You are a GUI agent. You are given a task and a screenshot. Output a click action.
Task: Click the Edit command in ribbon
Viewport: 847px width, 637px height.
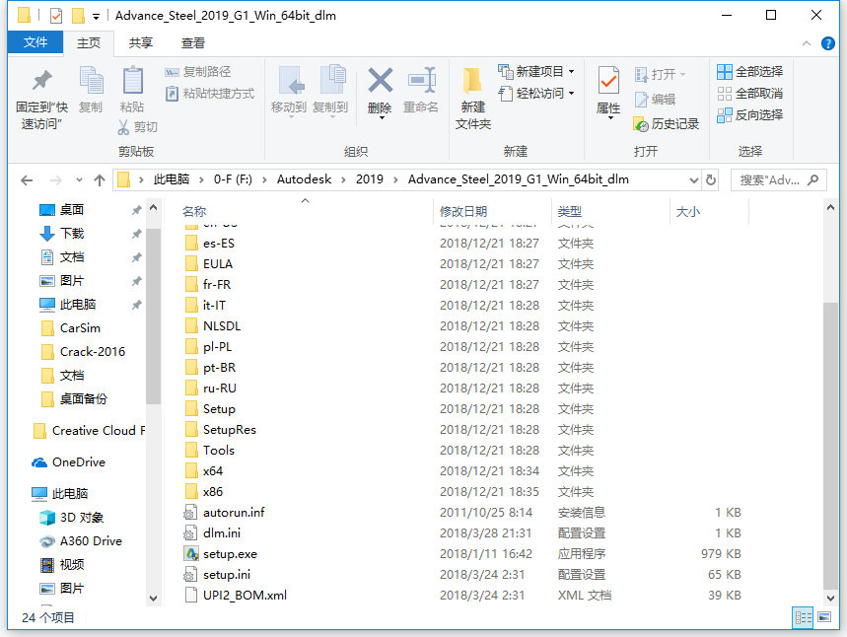click(656, 100)
